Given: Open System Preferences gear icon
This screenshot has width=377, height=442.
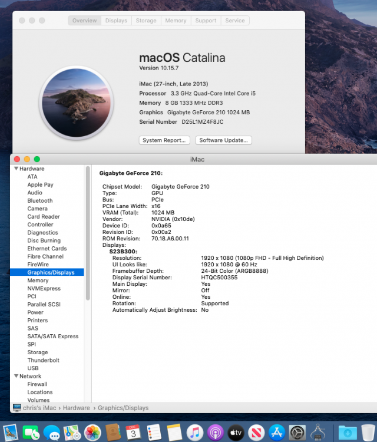Looking at the screenshot, I should 297,433.
